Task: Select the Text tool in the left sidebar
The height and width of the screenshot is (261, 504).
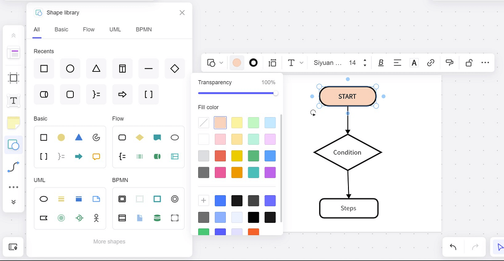Action: coord(13,101)
